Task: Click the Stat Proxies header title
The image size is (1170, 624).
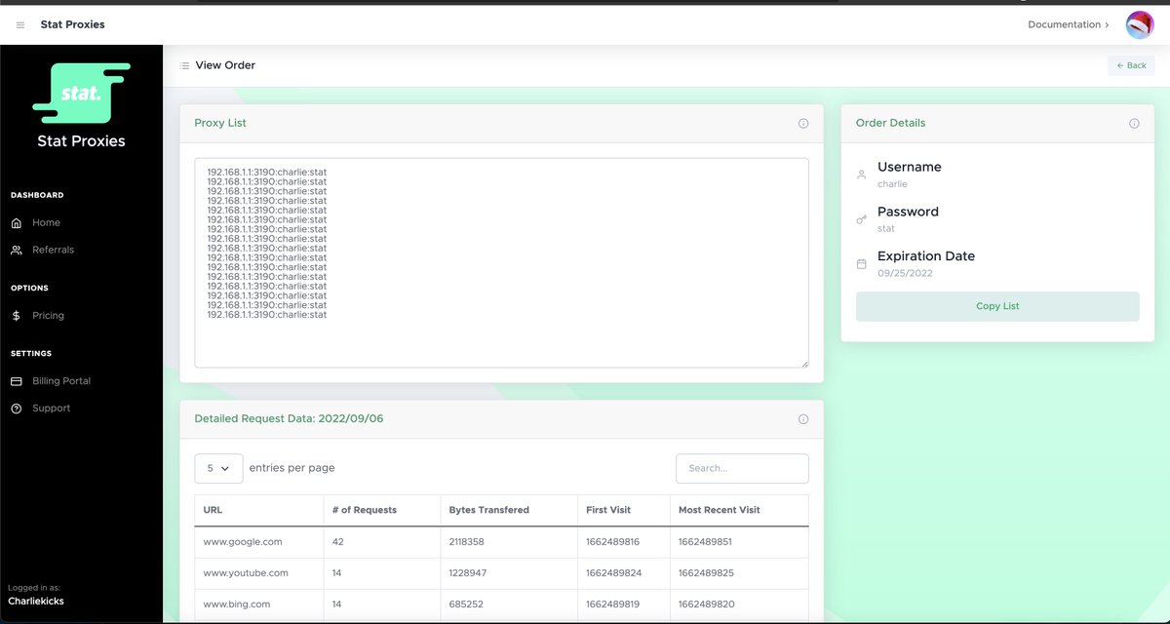Action: 72,24
